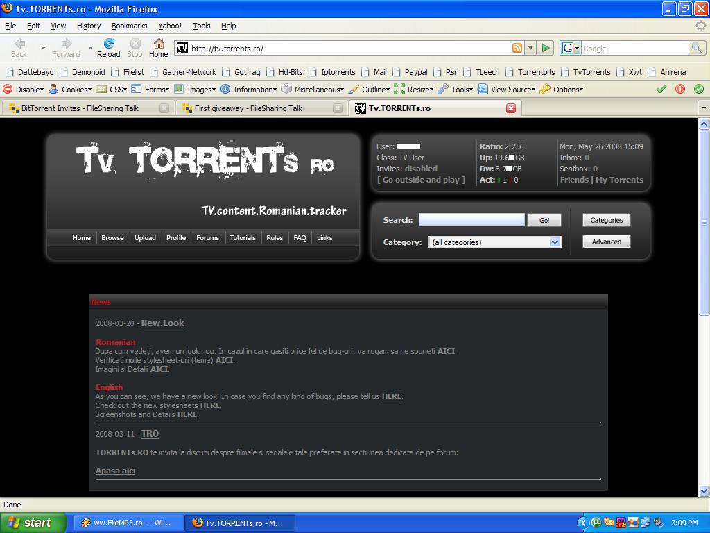Open the Disable developer toolbar menu
The image size is (710, 533).
coord(24,90)
